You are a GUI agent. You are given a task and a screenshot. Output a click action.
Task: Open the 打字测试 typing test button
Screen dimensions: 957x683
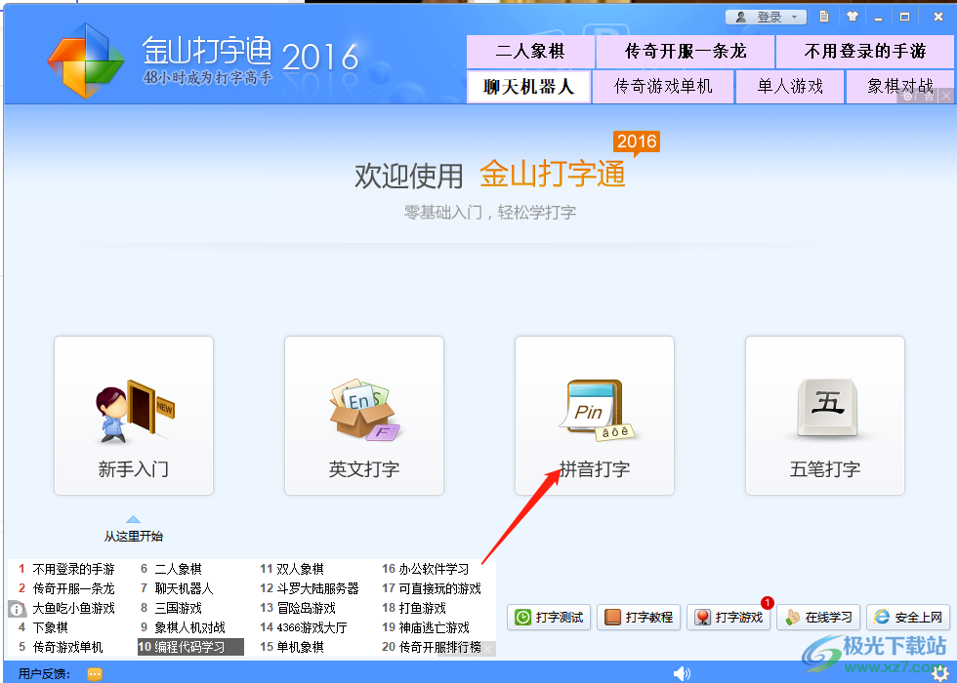[548, 617]
